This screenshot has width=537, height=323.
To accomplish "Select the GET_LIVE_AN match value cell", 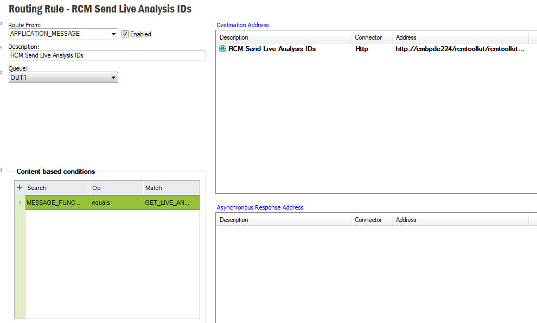I will [170, 202].
